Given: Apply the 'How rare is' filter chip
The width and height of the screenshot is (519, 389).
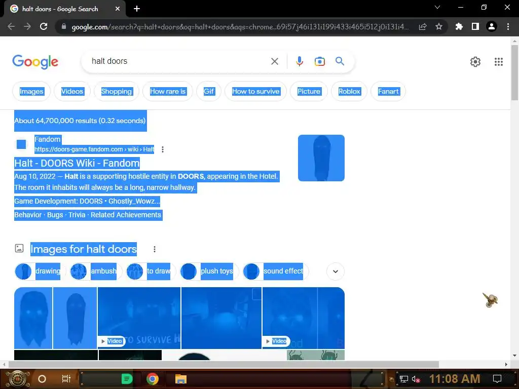Looking at the screenshot, I should [168, 91].
